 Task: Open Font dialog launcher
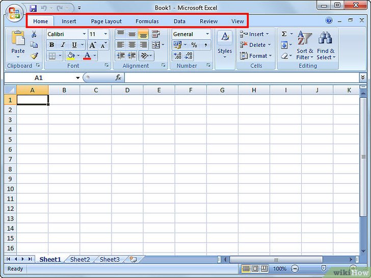tap(107, 65)
